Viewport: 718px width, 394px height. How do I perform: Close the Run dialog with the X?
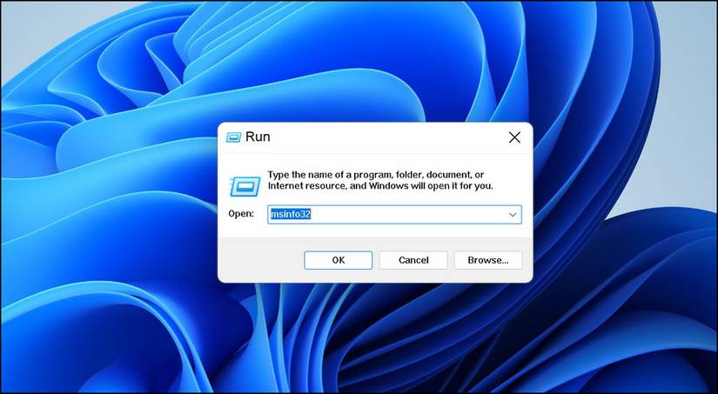coord(514,137)
